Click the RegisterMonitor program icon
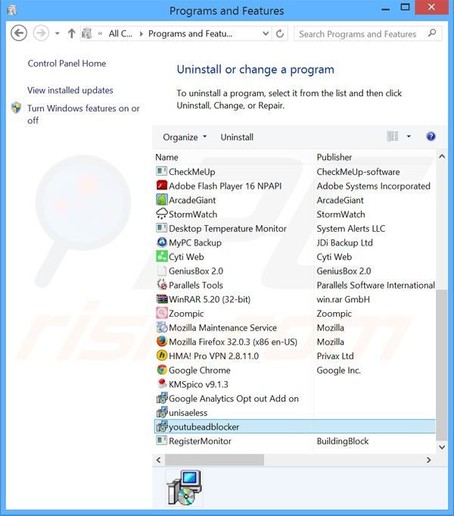Image resolution: width=454 pixels, height=516 pixels. point(161,441)
